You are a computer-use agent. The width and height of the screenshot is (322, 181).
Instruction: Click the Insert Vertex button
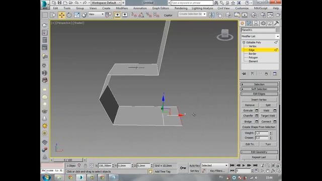259,100
